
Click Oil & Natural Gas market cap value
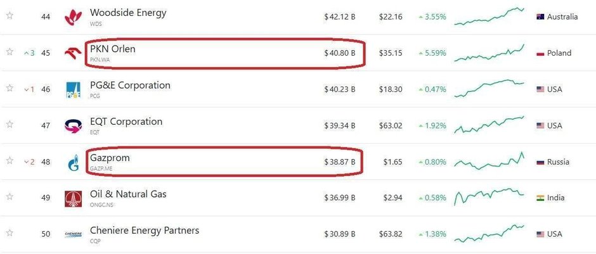point(339,198)
